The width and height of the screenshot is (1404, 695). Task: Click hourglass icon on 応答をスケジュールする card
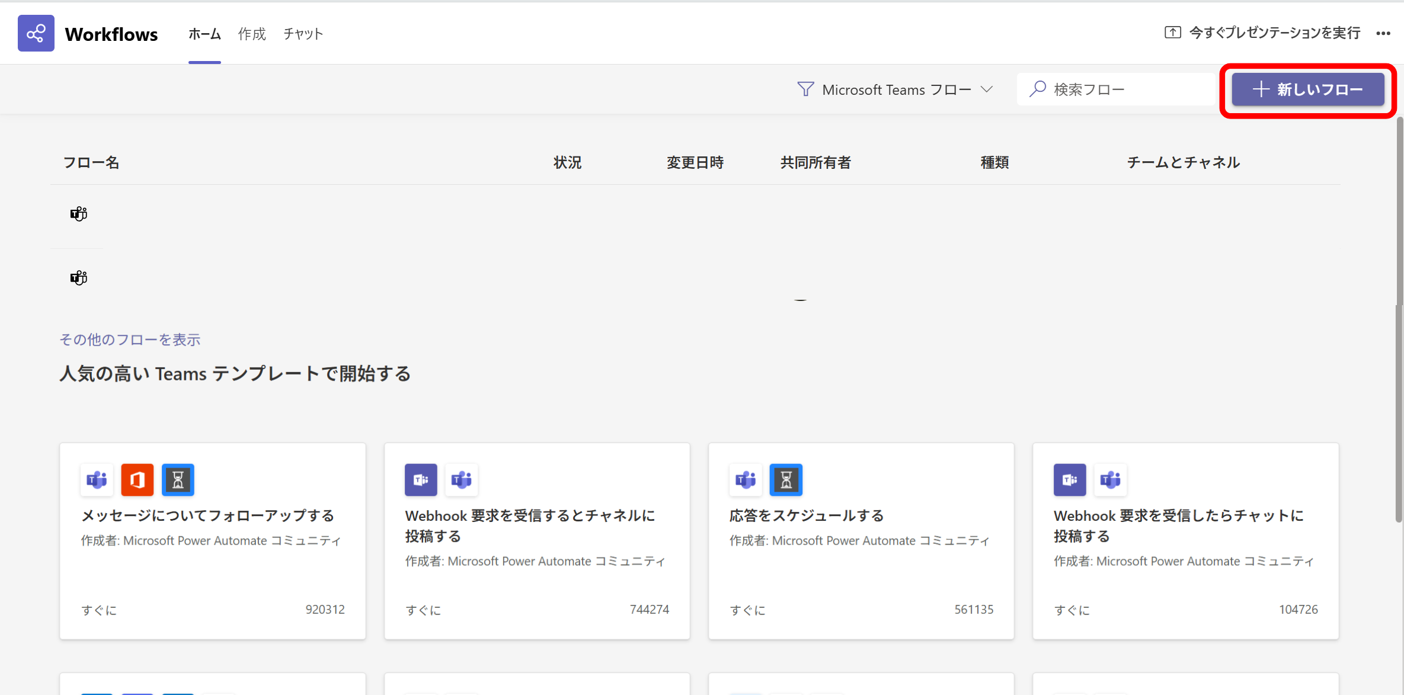coord(786,479)
